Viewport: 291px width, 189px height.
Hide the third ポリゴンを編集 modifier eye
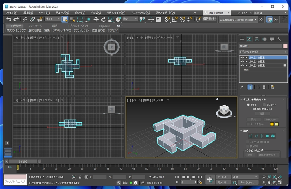[x=242, y=65]
